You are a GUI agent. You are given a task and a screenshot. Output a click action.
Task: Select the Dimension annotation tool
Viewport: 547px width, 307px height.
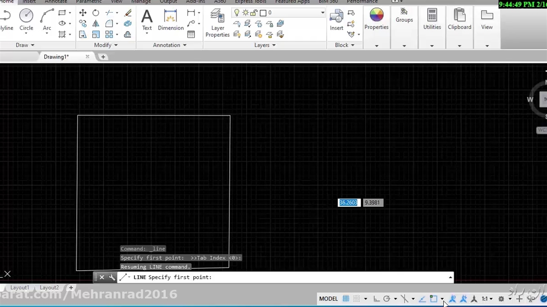point(171,20)
